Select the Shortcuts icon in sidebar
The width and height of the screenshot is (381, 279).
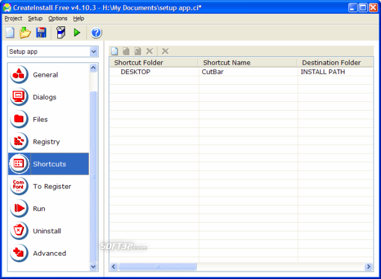click(19, 164)
